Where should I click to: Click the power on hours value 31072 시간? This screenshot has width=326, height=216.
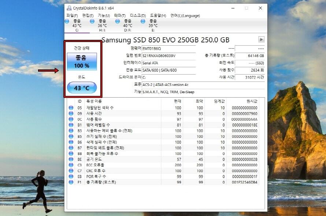coord(250,77)
